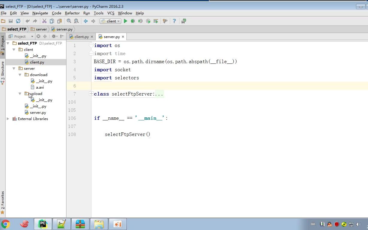Paste clipboard contents from toolbar

59,21
